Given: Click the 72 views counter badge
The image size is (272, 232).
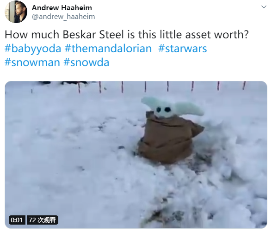Looking at the screenshot, I should pos(43,220).
